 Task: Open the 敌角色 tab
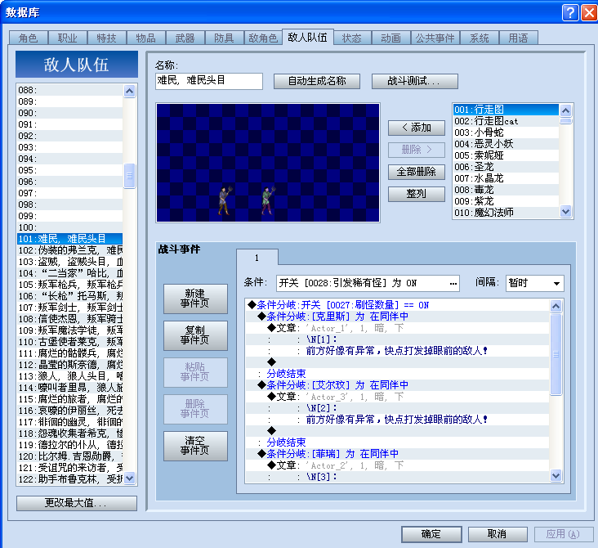pos(263,38)
